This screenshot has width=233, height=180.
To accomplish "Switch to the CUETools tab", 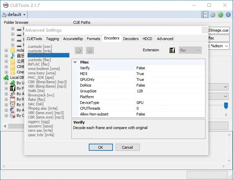I will 34,39.
